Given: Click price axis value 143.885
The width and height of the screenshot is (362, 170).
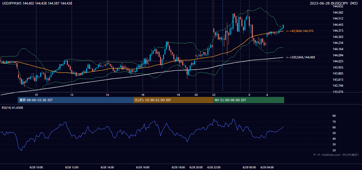Looking at the screenshot, I should pos(338,74).
